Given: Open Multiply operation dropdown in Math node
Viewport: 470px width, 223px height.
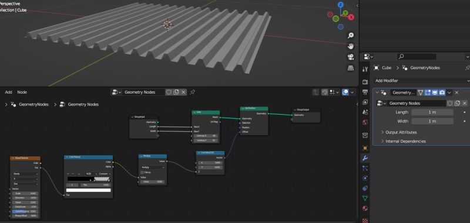Looking at the screenshot, I should point(152,167).
